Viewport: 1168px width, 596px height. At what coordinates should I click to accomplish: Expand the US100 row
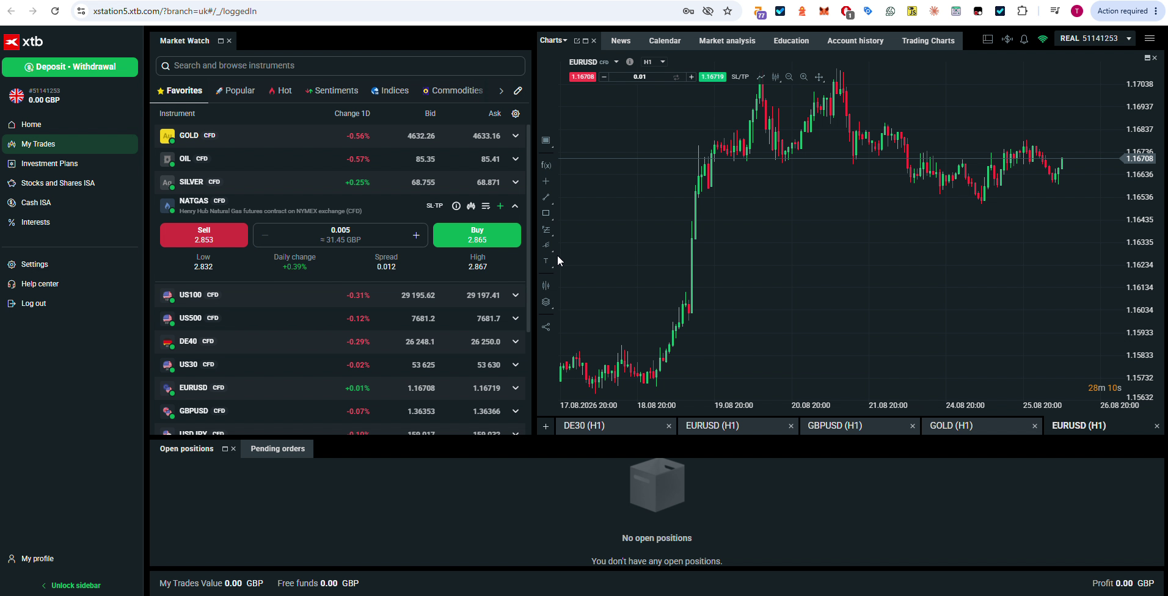click(516, 295)
